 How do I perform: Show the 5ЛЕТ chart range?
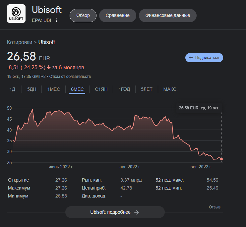[147, 89]
